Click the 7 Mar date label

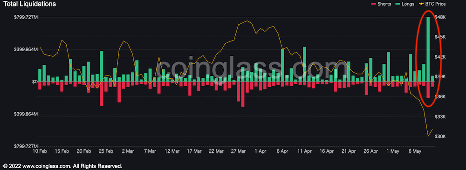[x=150, y=151]
